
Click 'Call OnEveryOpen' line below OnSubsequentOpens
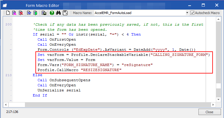57,85
